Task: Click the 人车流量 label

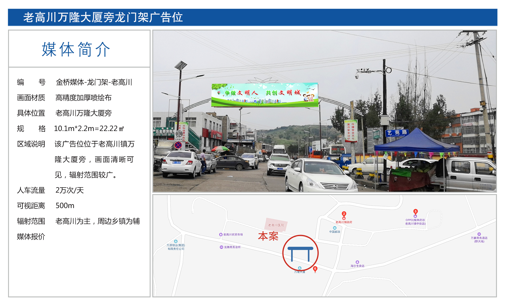Action: click(31, 190)
